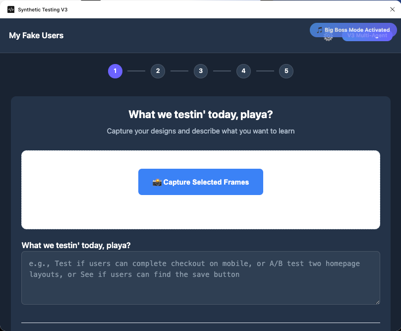The width and height of the screenshot is (401, 331).
Task: Click the V3 Multi-Agent badge
Action: 367,38
